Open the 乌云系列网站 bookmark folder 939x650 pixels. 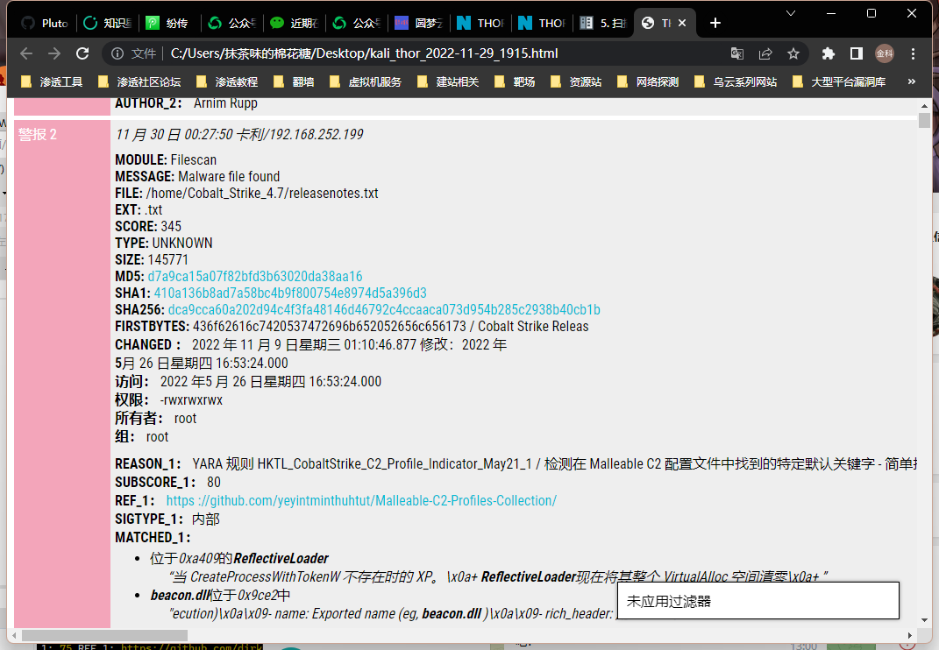pyautogui.click(x=736, y=81)
